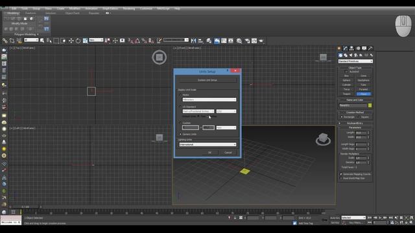This screenshot has height=233, width=415.
Task: Click Cancel in Units Setup dialog
Action: tap(228, 153)
